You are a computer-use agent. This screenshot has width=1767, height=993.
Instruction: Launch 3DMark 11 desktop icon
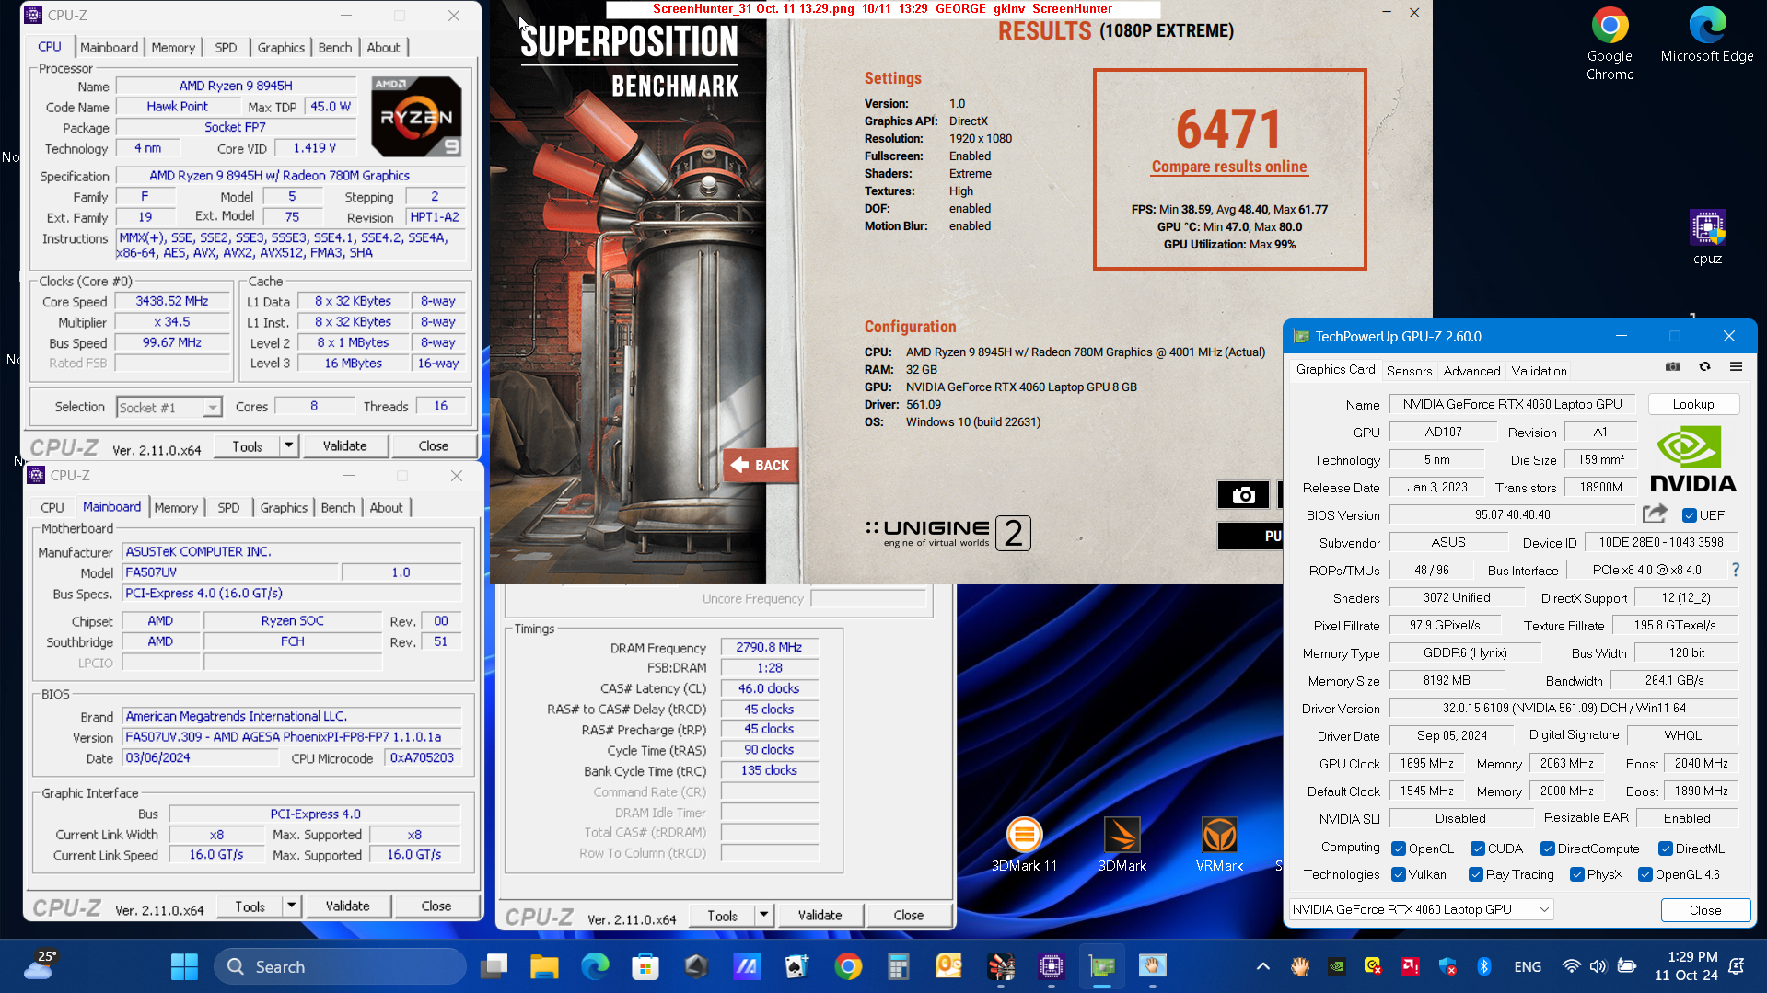pyautogui.click(x=1024, y=845)
